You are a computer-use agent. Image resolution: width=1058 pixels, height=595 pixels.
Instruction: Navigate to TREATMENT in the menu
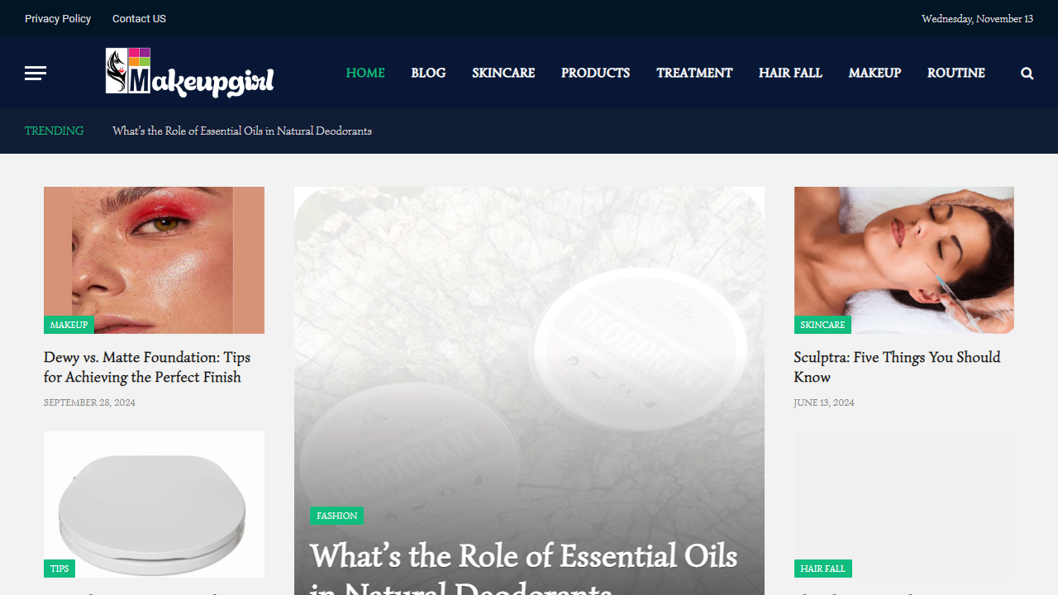[x=694, y=73]
